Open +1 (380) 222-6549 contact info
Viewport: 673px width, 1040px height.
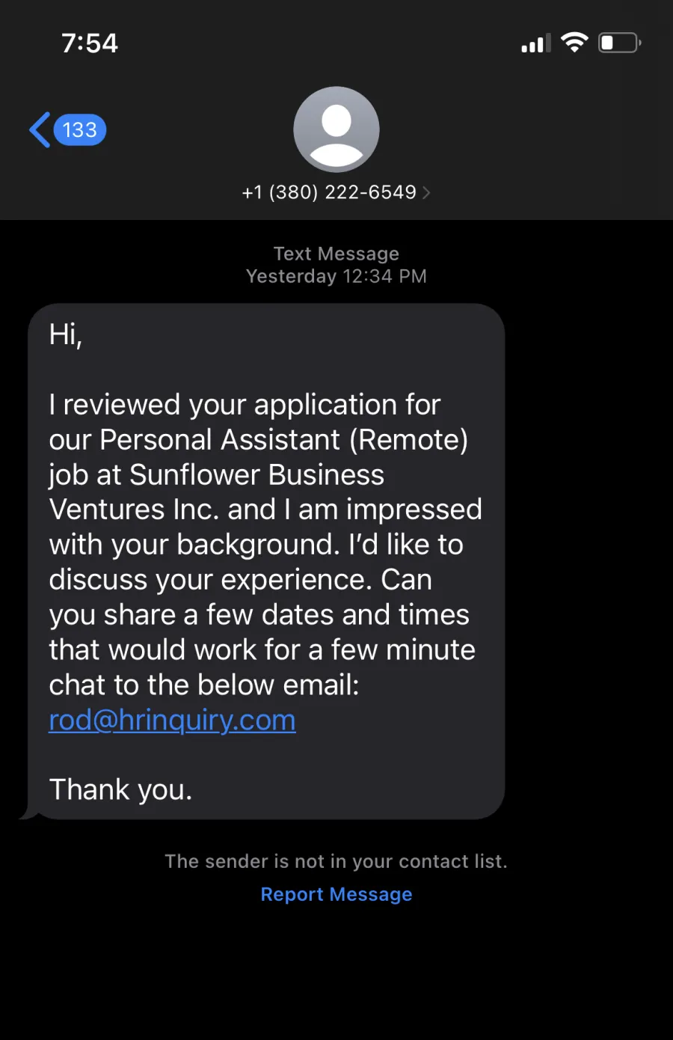pyautogui.click(x=329, y=192)
